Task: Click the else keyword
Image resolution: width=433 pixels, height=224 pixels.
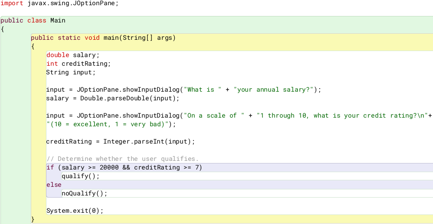Action: click(54, 185)
